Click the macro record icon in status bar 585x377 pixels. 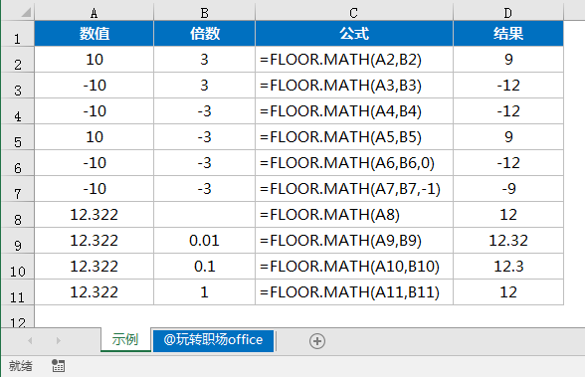tap(58, 366)
